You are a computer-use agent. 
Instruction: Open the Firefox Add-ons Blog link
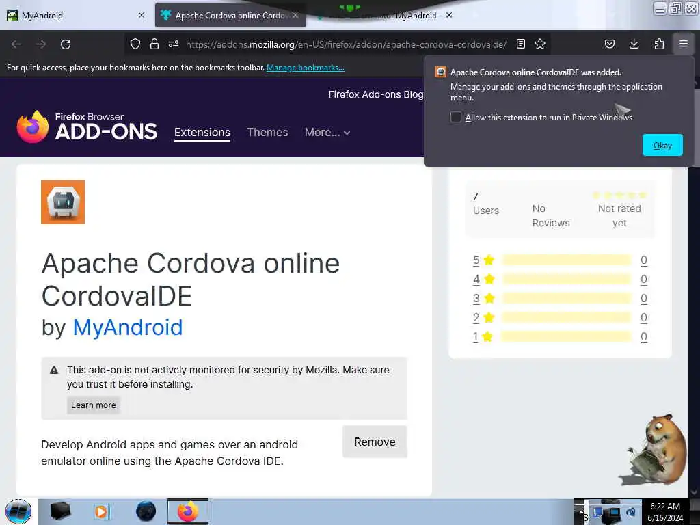[375, 94]
